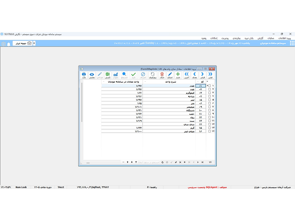This screenshot has width=295, height=221.
Task: Open the settings gear icon
Action: [3, 44]
